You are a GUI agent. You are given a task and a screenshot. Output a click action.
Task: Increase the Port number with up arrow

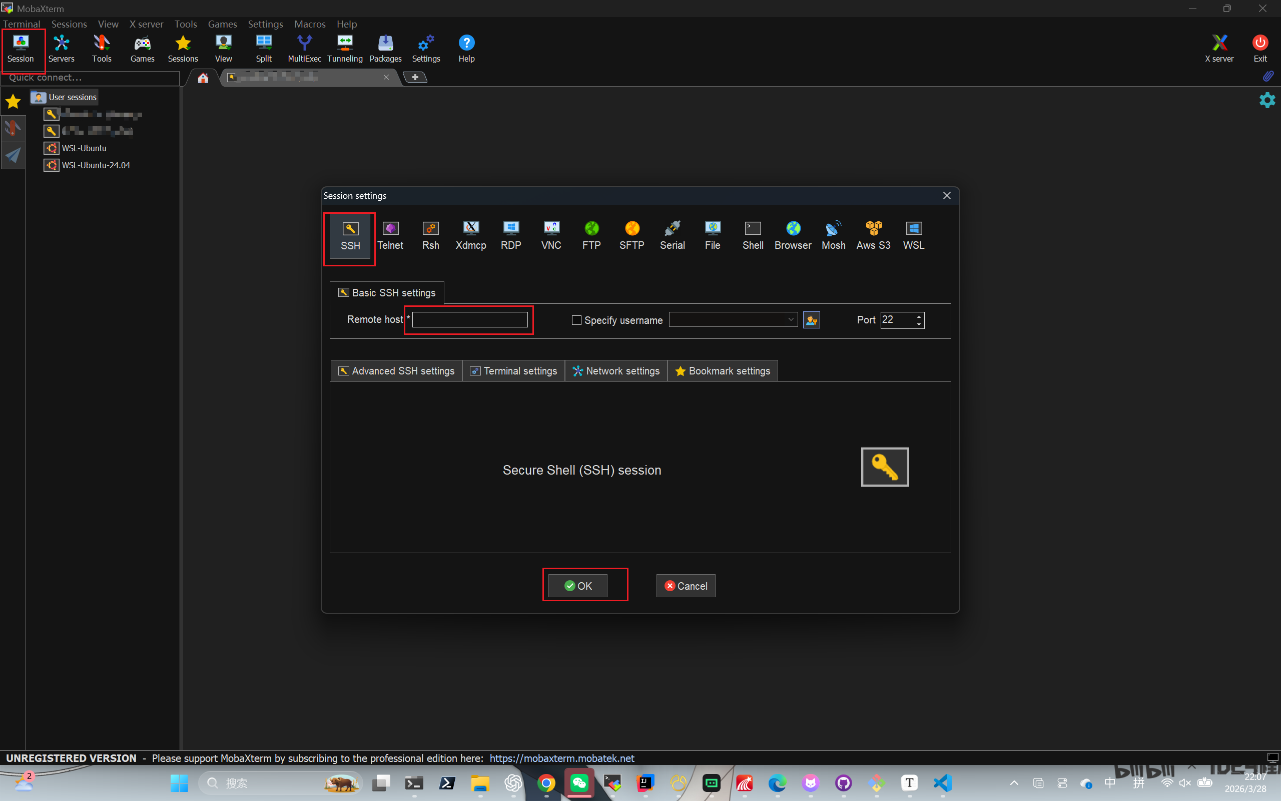[x=919, y=316]
